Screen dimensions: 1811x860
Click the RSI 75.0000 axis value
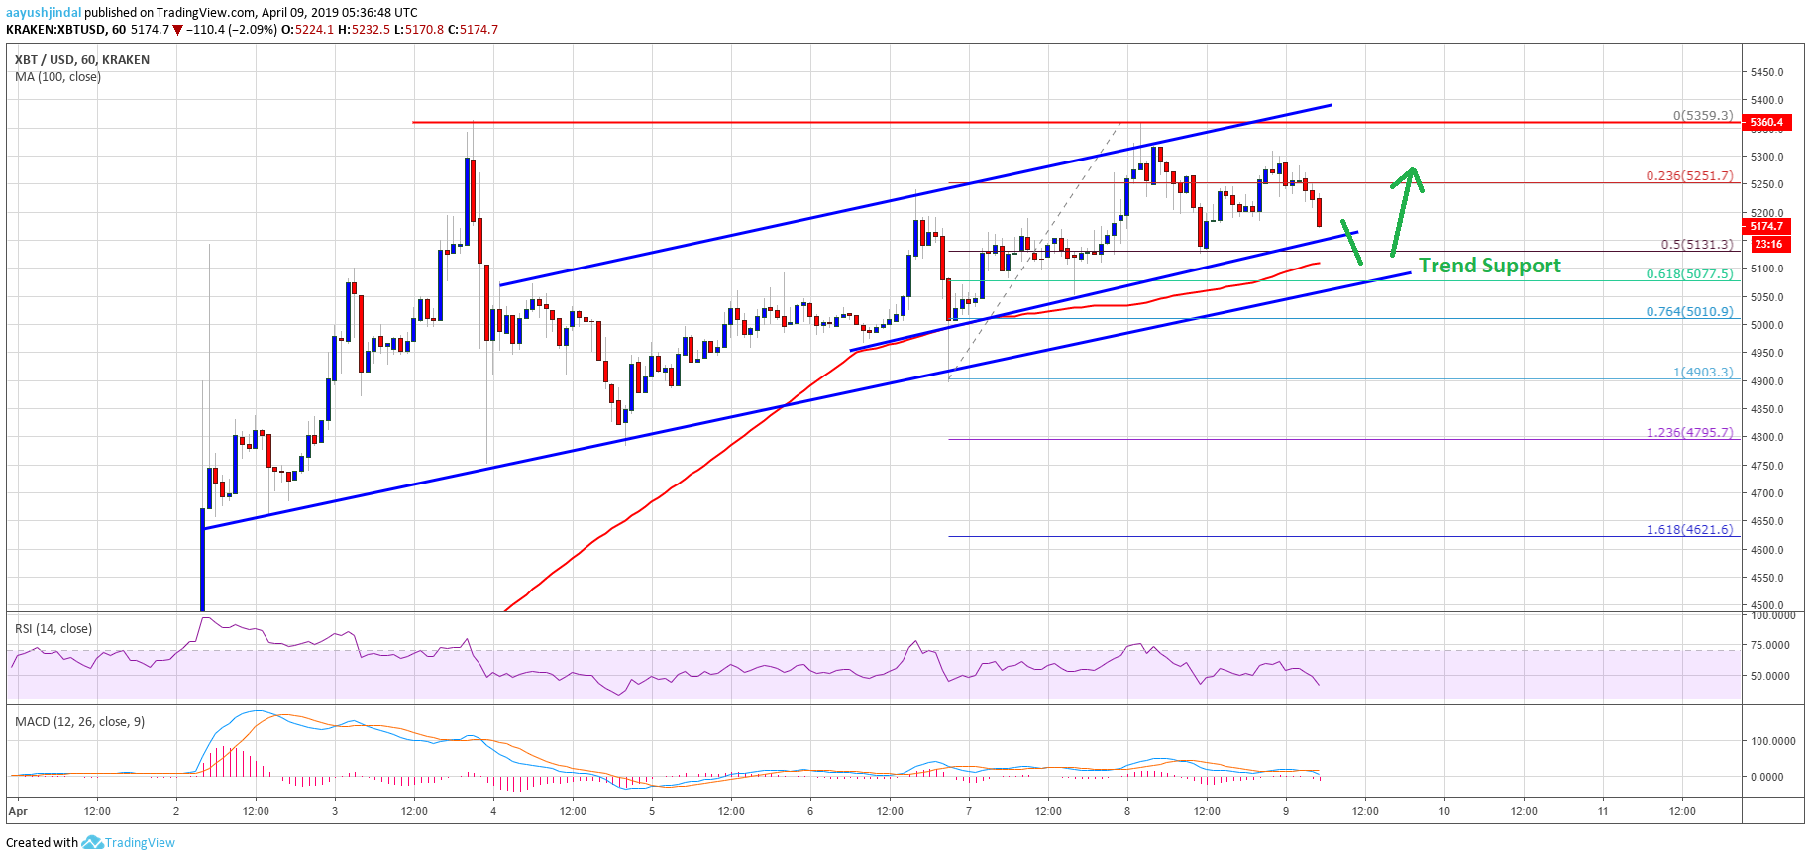pyautogui.click(x=1770, y=645)
